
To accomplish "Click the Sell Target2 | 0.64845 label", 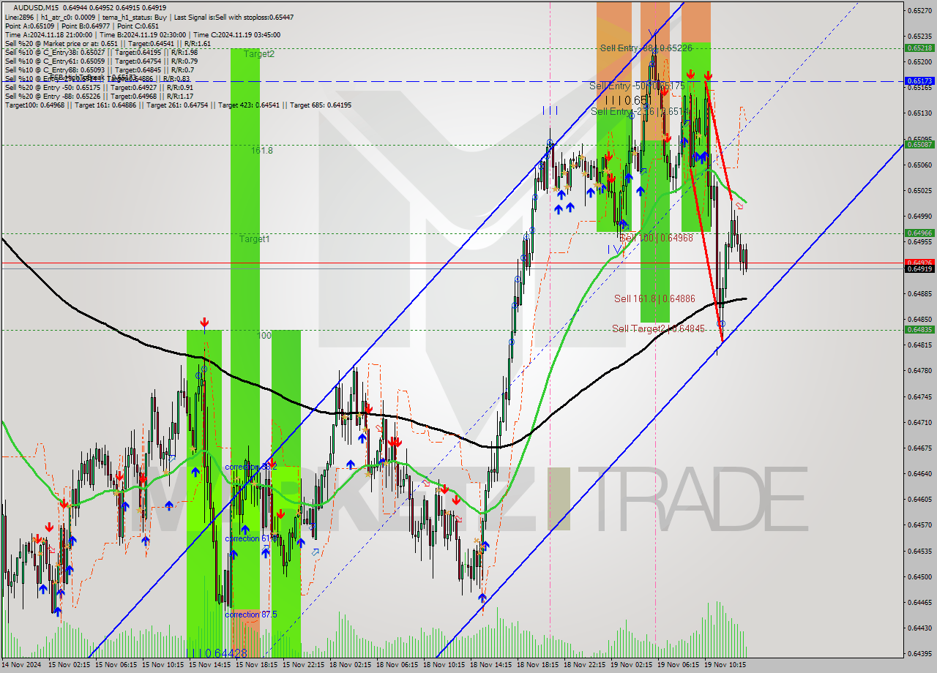I will [x=659, y=329].
